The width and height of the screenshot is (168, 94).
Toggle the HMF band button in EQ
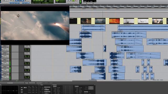[x=22, y=90]
